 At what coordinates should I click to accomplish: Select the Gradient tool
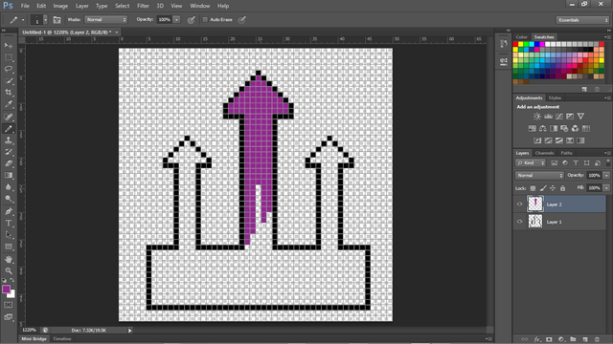9,176
